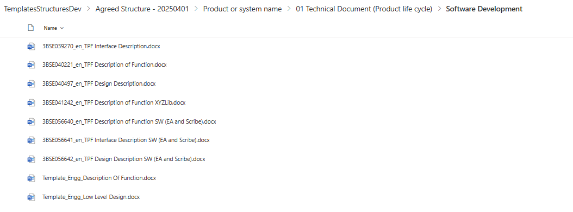Click Word icon for Template_Engg_Low Level Design
Image resolution: width=573 pixels, height=212 pixels.
[31, 197]
